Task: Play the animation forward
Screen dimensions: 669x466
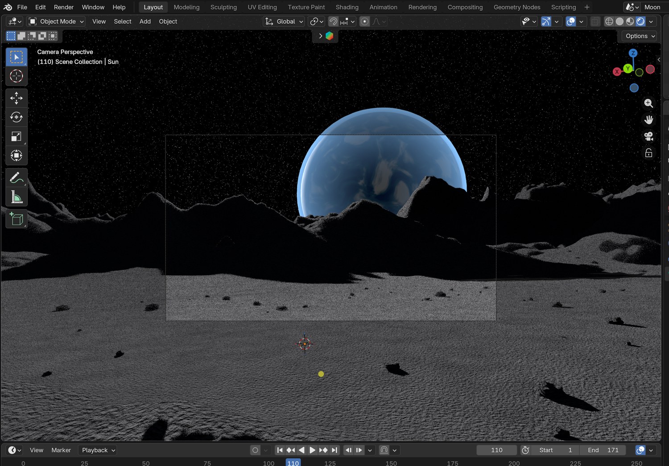Action: click(312, 450)
